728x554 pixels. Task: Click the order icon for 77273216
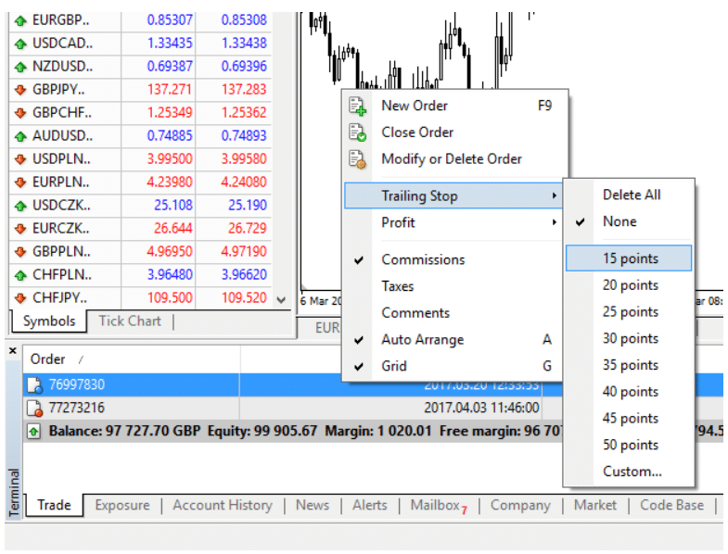click(x=35, y=408)
